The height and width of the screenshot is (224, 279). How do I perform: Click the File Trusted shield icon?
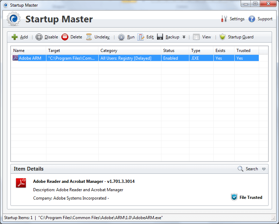coord(234,197)
